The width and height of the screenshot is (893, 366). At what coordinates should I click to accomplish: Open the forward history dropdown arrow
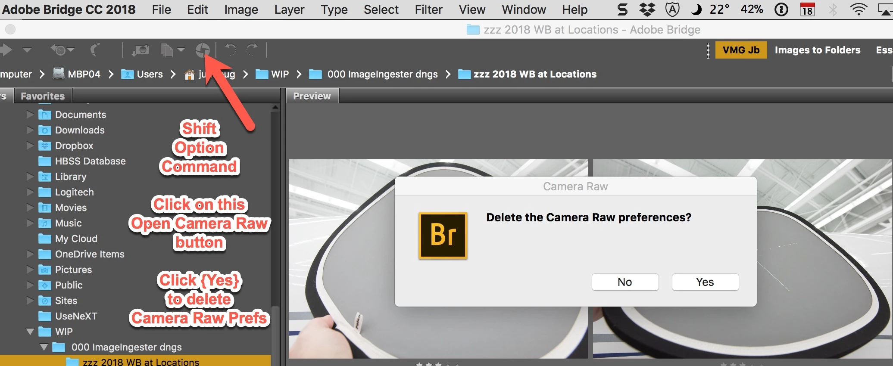point(27,50)
